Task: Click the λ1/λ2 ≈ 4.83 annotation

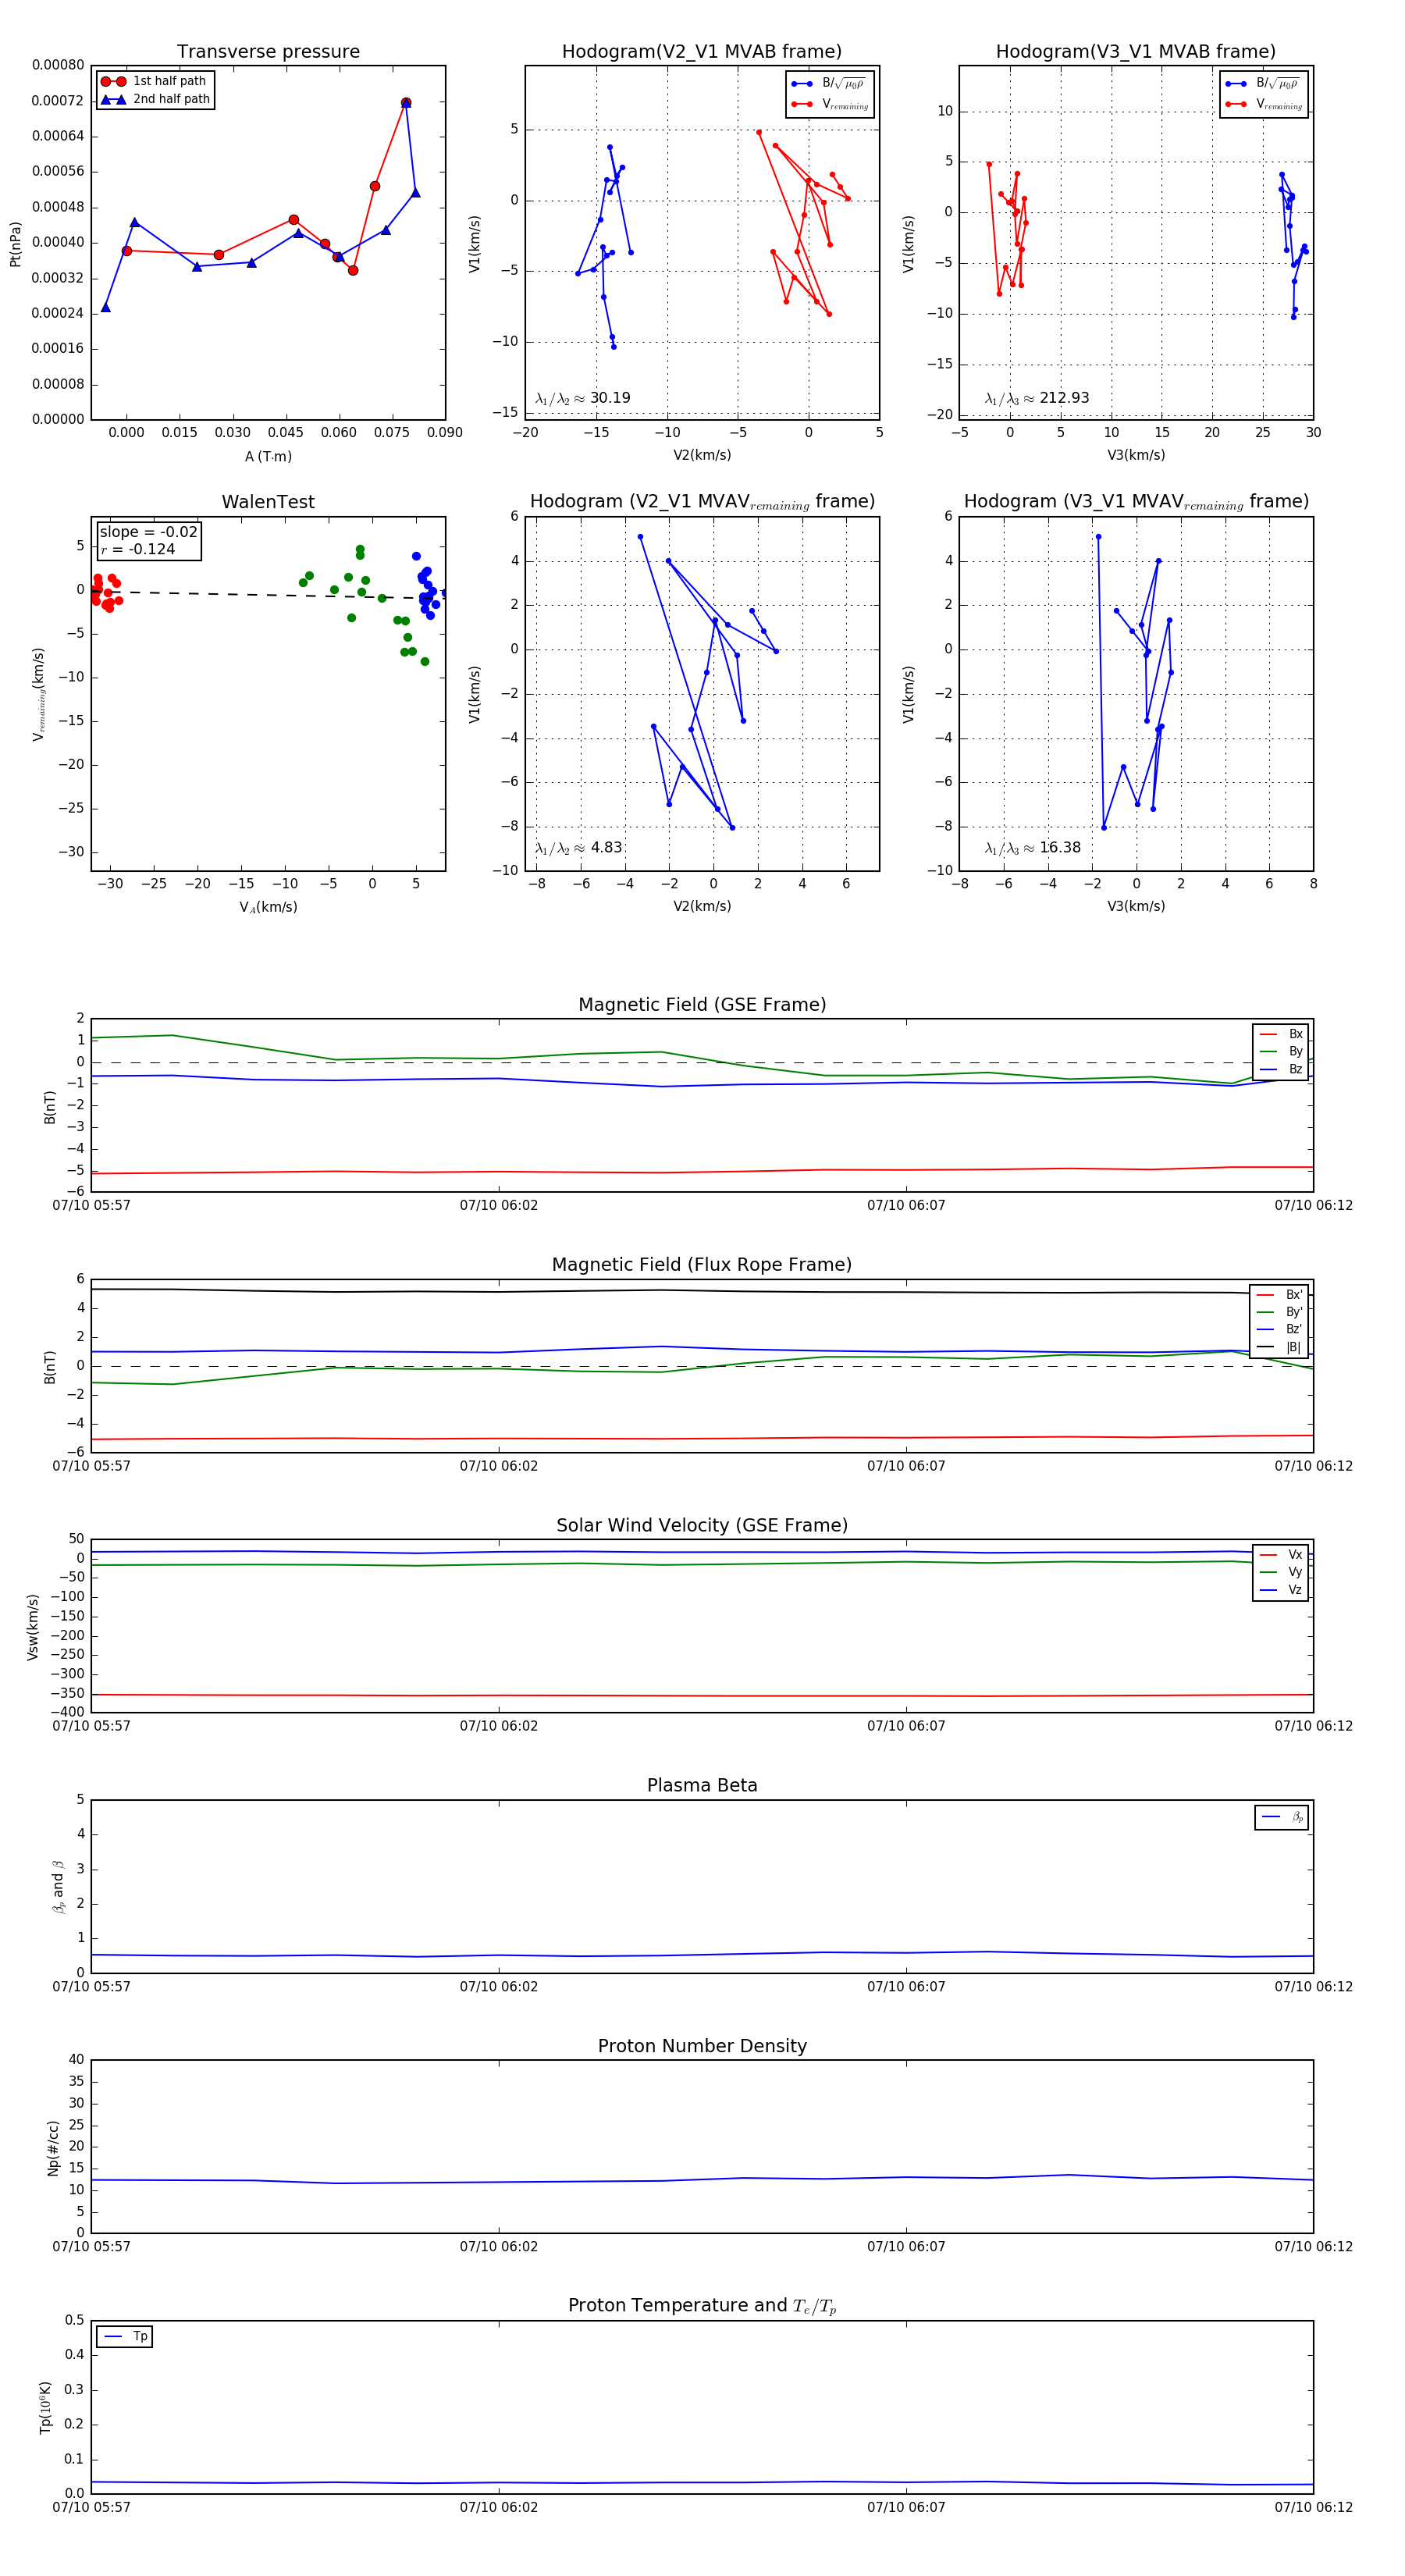Action: pyautogui.click(x=579, y=848)
